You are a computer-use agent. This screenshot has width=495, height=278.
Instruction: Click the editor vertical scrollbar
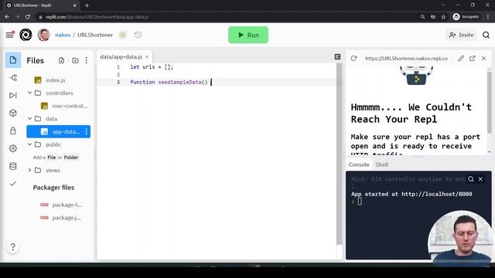point(339,154)
